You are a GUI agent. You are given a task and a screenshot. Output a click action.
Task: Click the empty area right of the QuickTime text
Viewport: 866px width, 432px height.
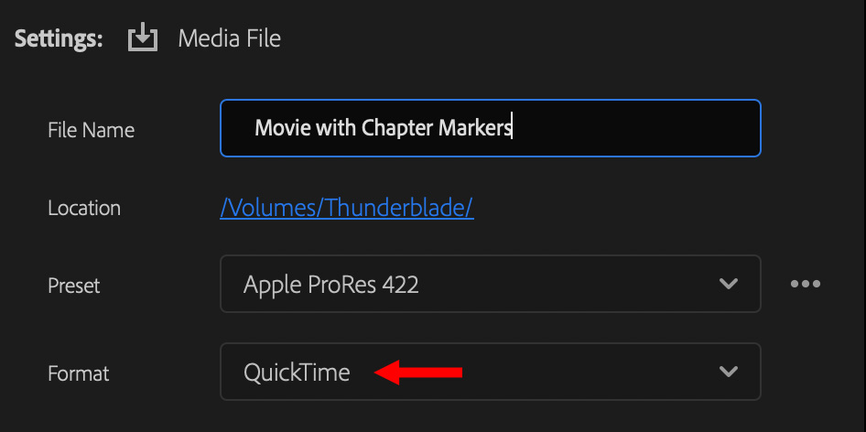[586, 372]
